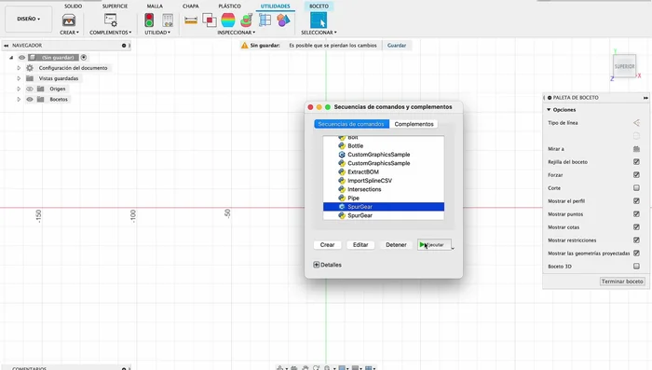The height and width of the screenshot is (370, 652).
Task: Click the Seleccionar selection tool icon
Action: point(319,20)
